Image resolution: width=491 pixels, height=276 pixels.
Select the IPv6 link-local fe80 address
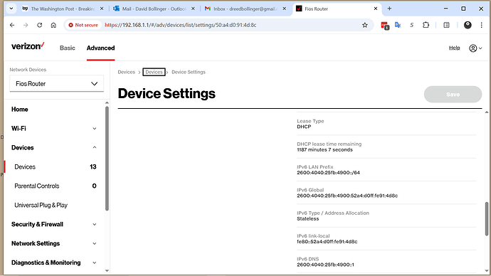click(327, 242)
